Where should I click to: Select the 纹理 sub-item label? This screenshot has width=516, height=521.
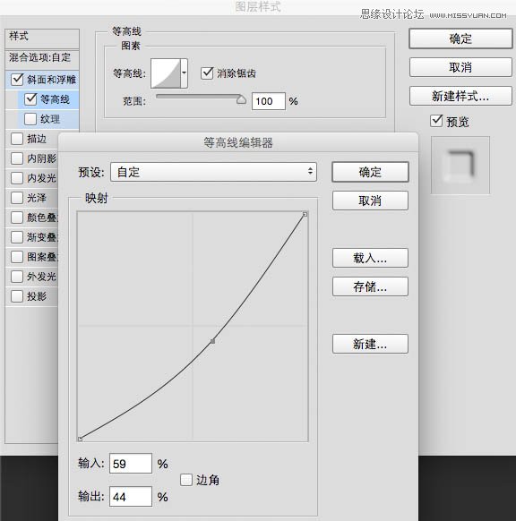(x=50, y=119)
